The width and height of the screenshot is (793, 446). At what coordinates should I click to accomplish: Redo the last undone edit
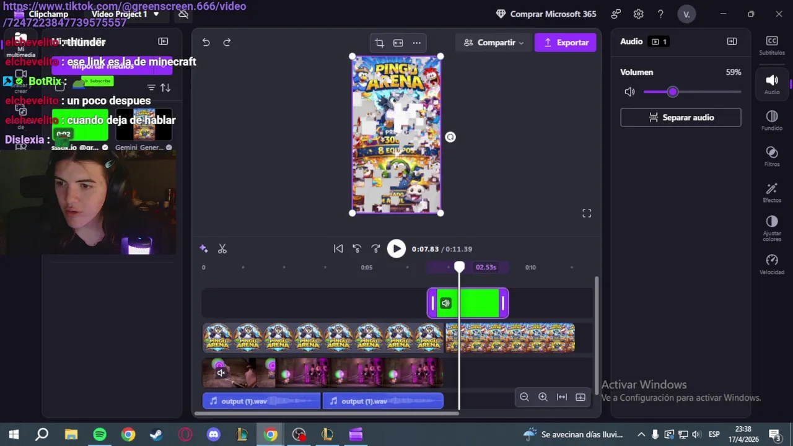point(227,42)
